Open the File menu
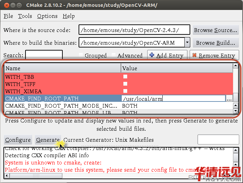This screenshot has height=183, width=243. (x=8, y=16)
